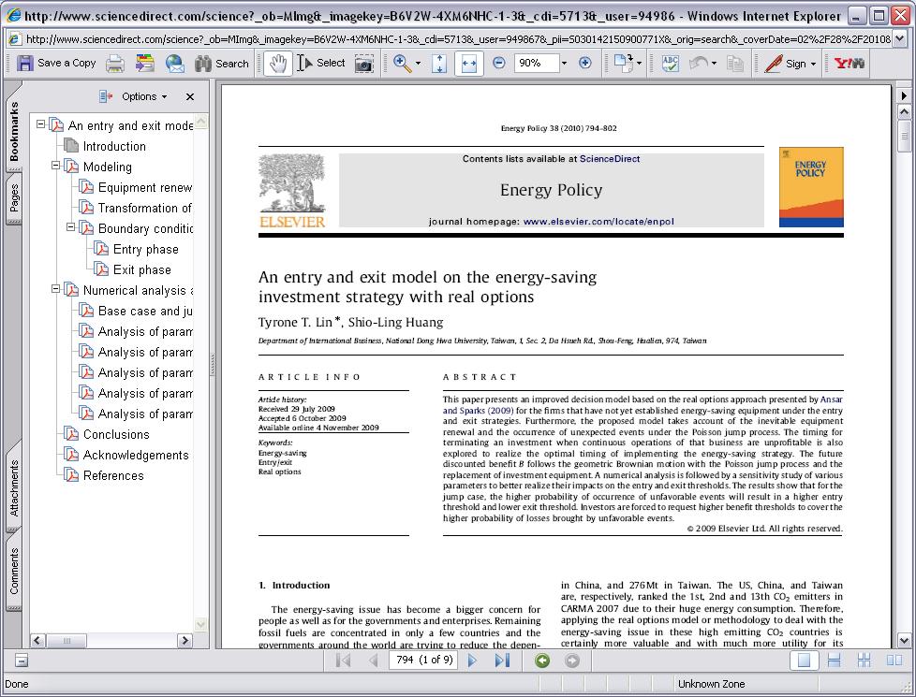Click the green previous view arrow
916x697 pixels.
tap(542, 661)
